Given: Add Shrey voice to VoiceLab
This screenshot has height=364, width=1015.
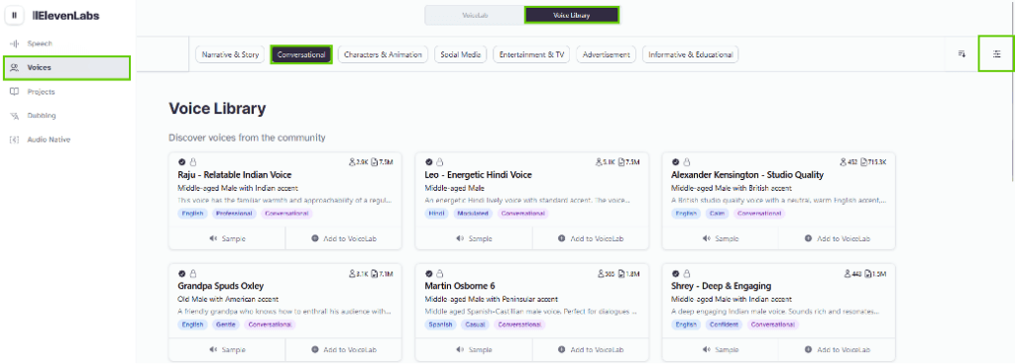Looking at the screenshot, I should pos(837,349).
